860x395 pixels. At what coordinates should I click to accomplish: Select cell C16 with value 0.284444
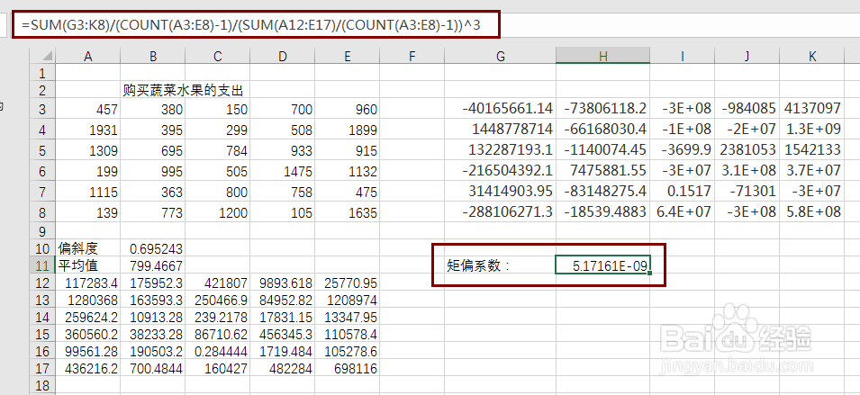tap(218, 351)
